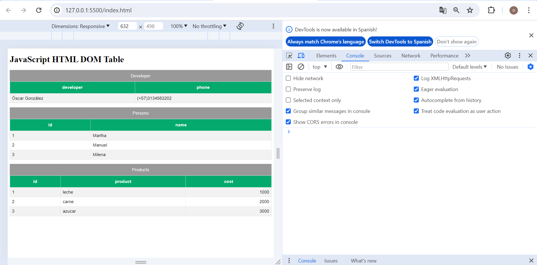Close DevTools panel with X

(x=531, y=55)
